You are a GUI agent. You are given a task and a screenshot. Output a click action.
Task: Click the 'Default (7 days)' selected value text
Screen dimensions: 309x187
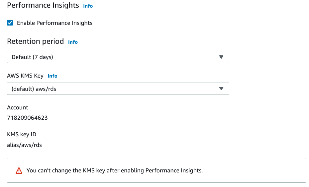tap(32, 57)
